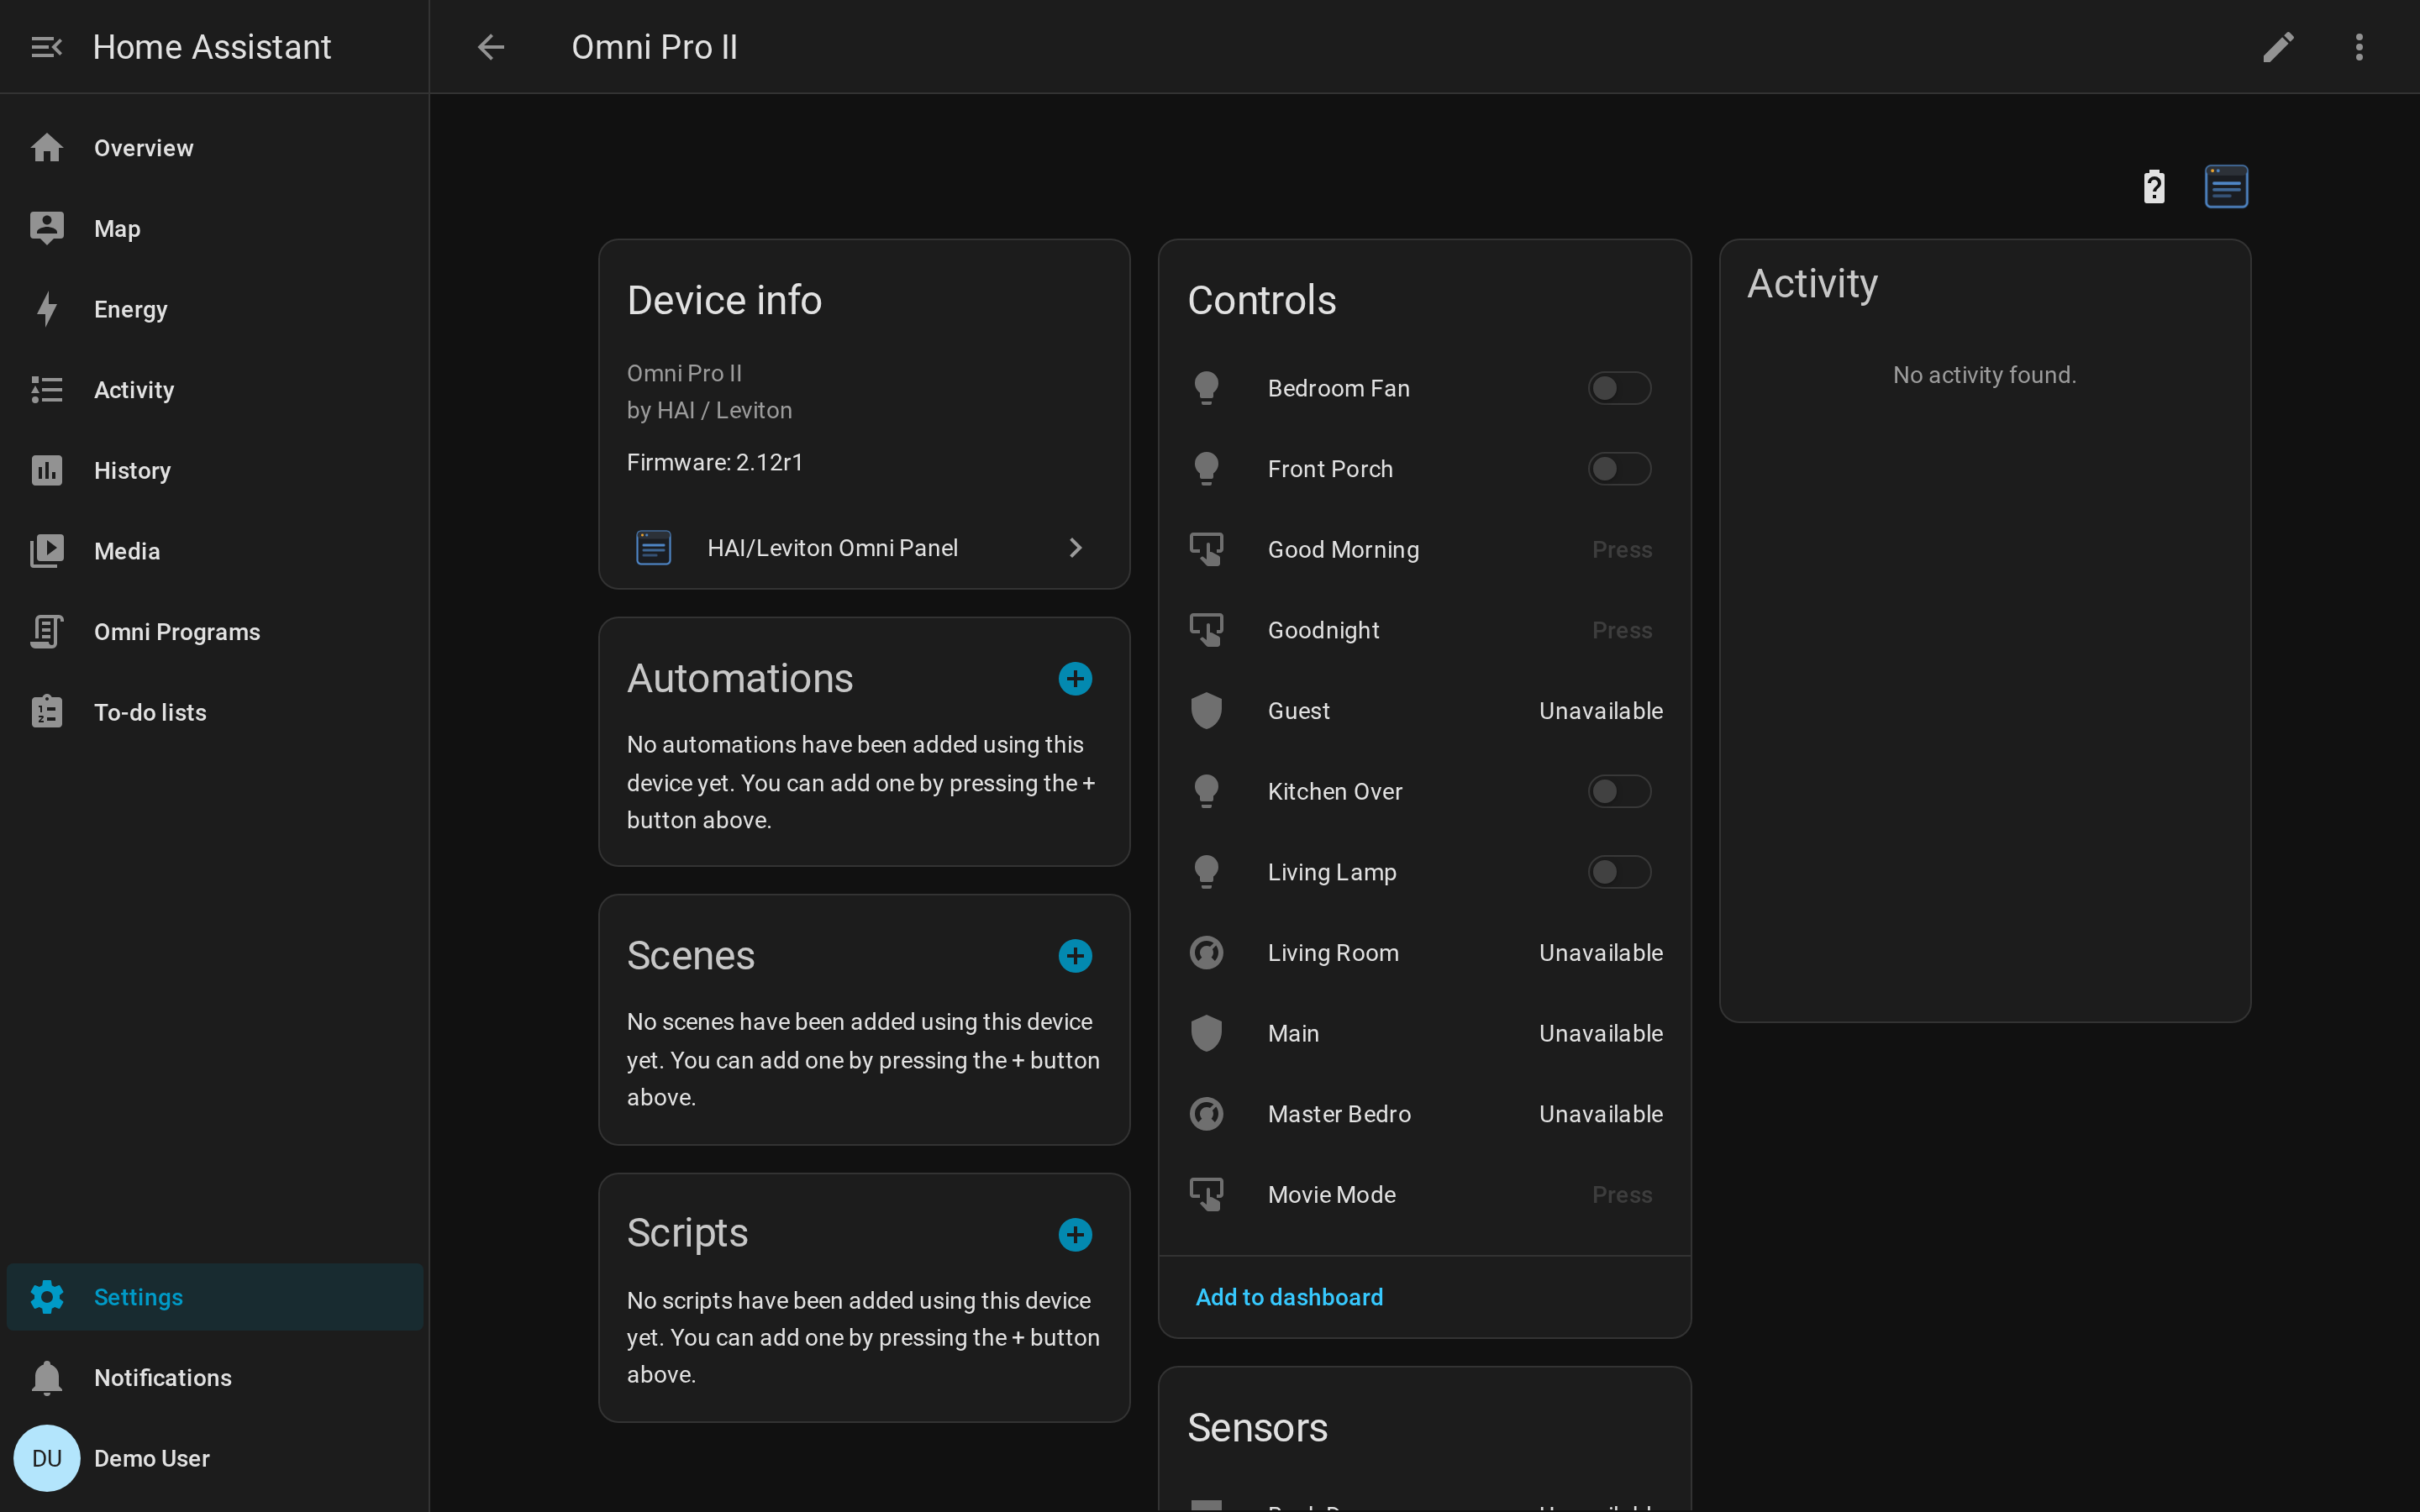Click the Guest shield icon
2420x1512 pixels.
coord(1207,711)
